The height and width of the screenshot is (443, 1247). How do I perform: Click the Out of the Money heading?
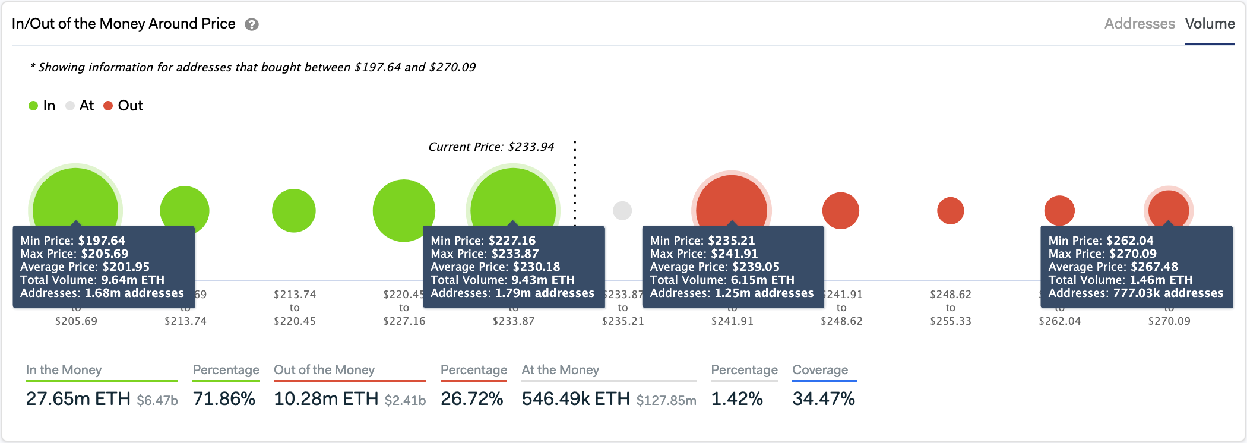tap(324, 370)
